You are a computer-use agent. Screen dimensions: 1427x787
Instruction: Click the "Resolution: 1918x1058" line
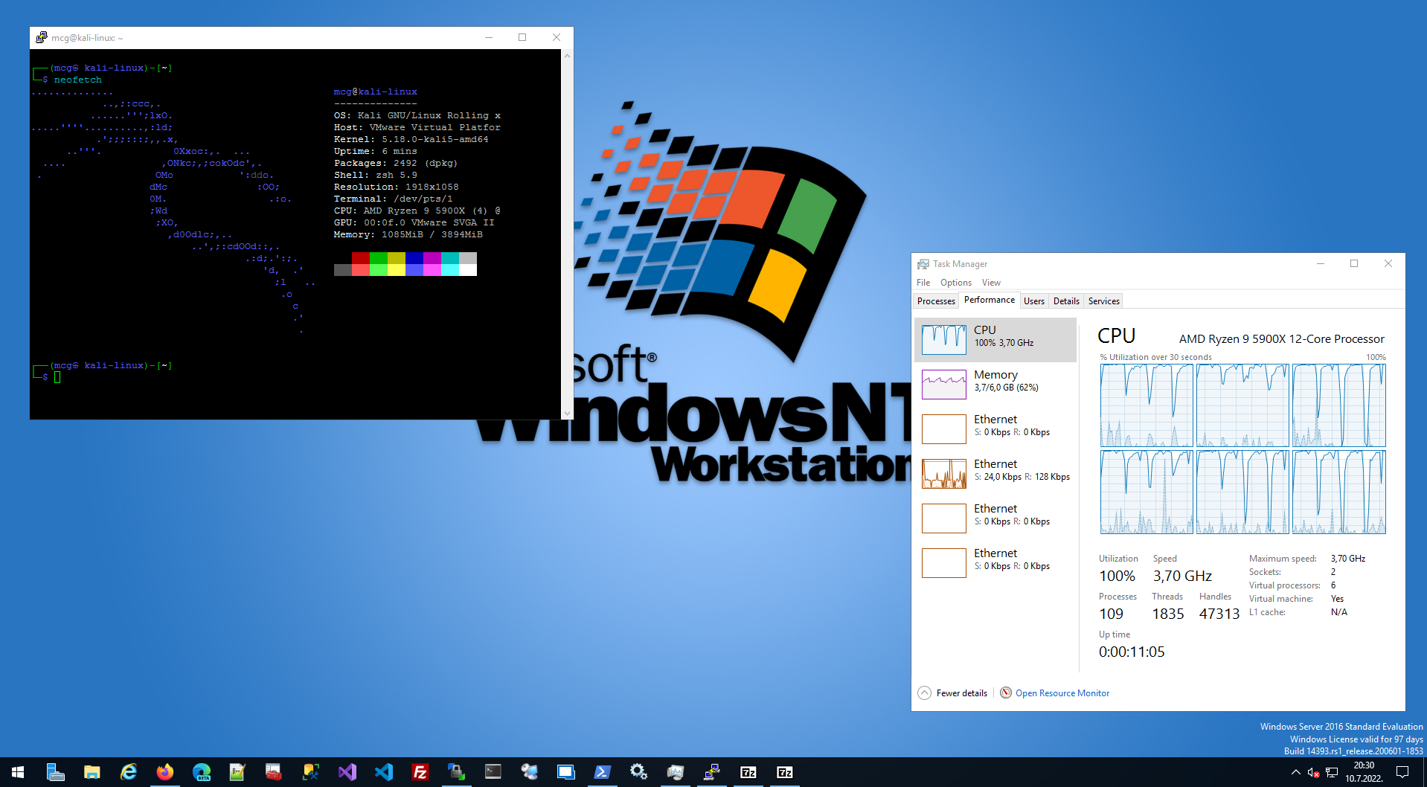pos(397,187)
